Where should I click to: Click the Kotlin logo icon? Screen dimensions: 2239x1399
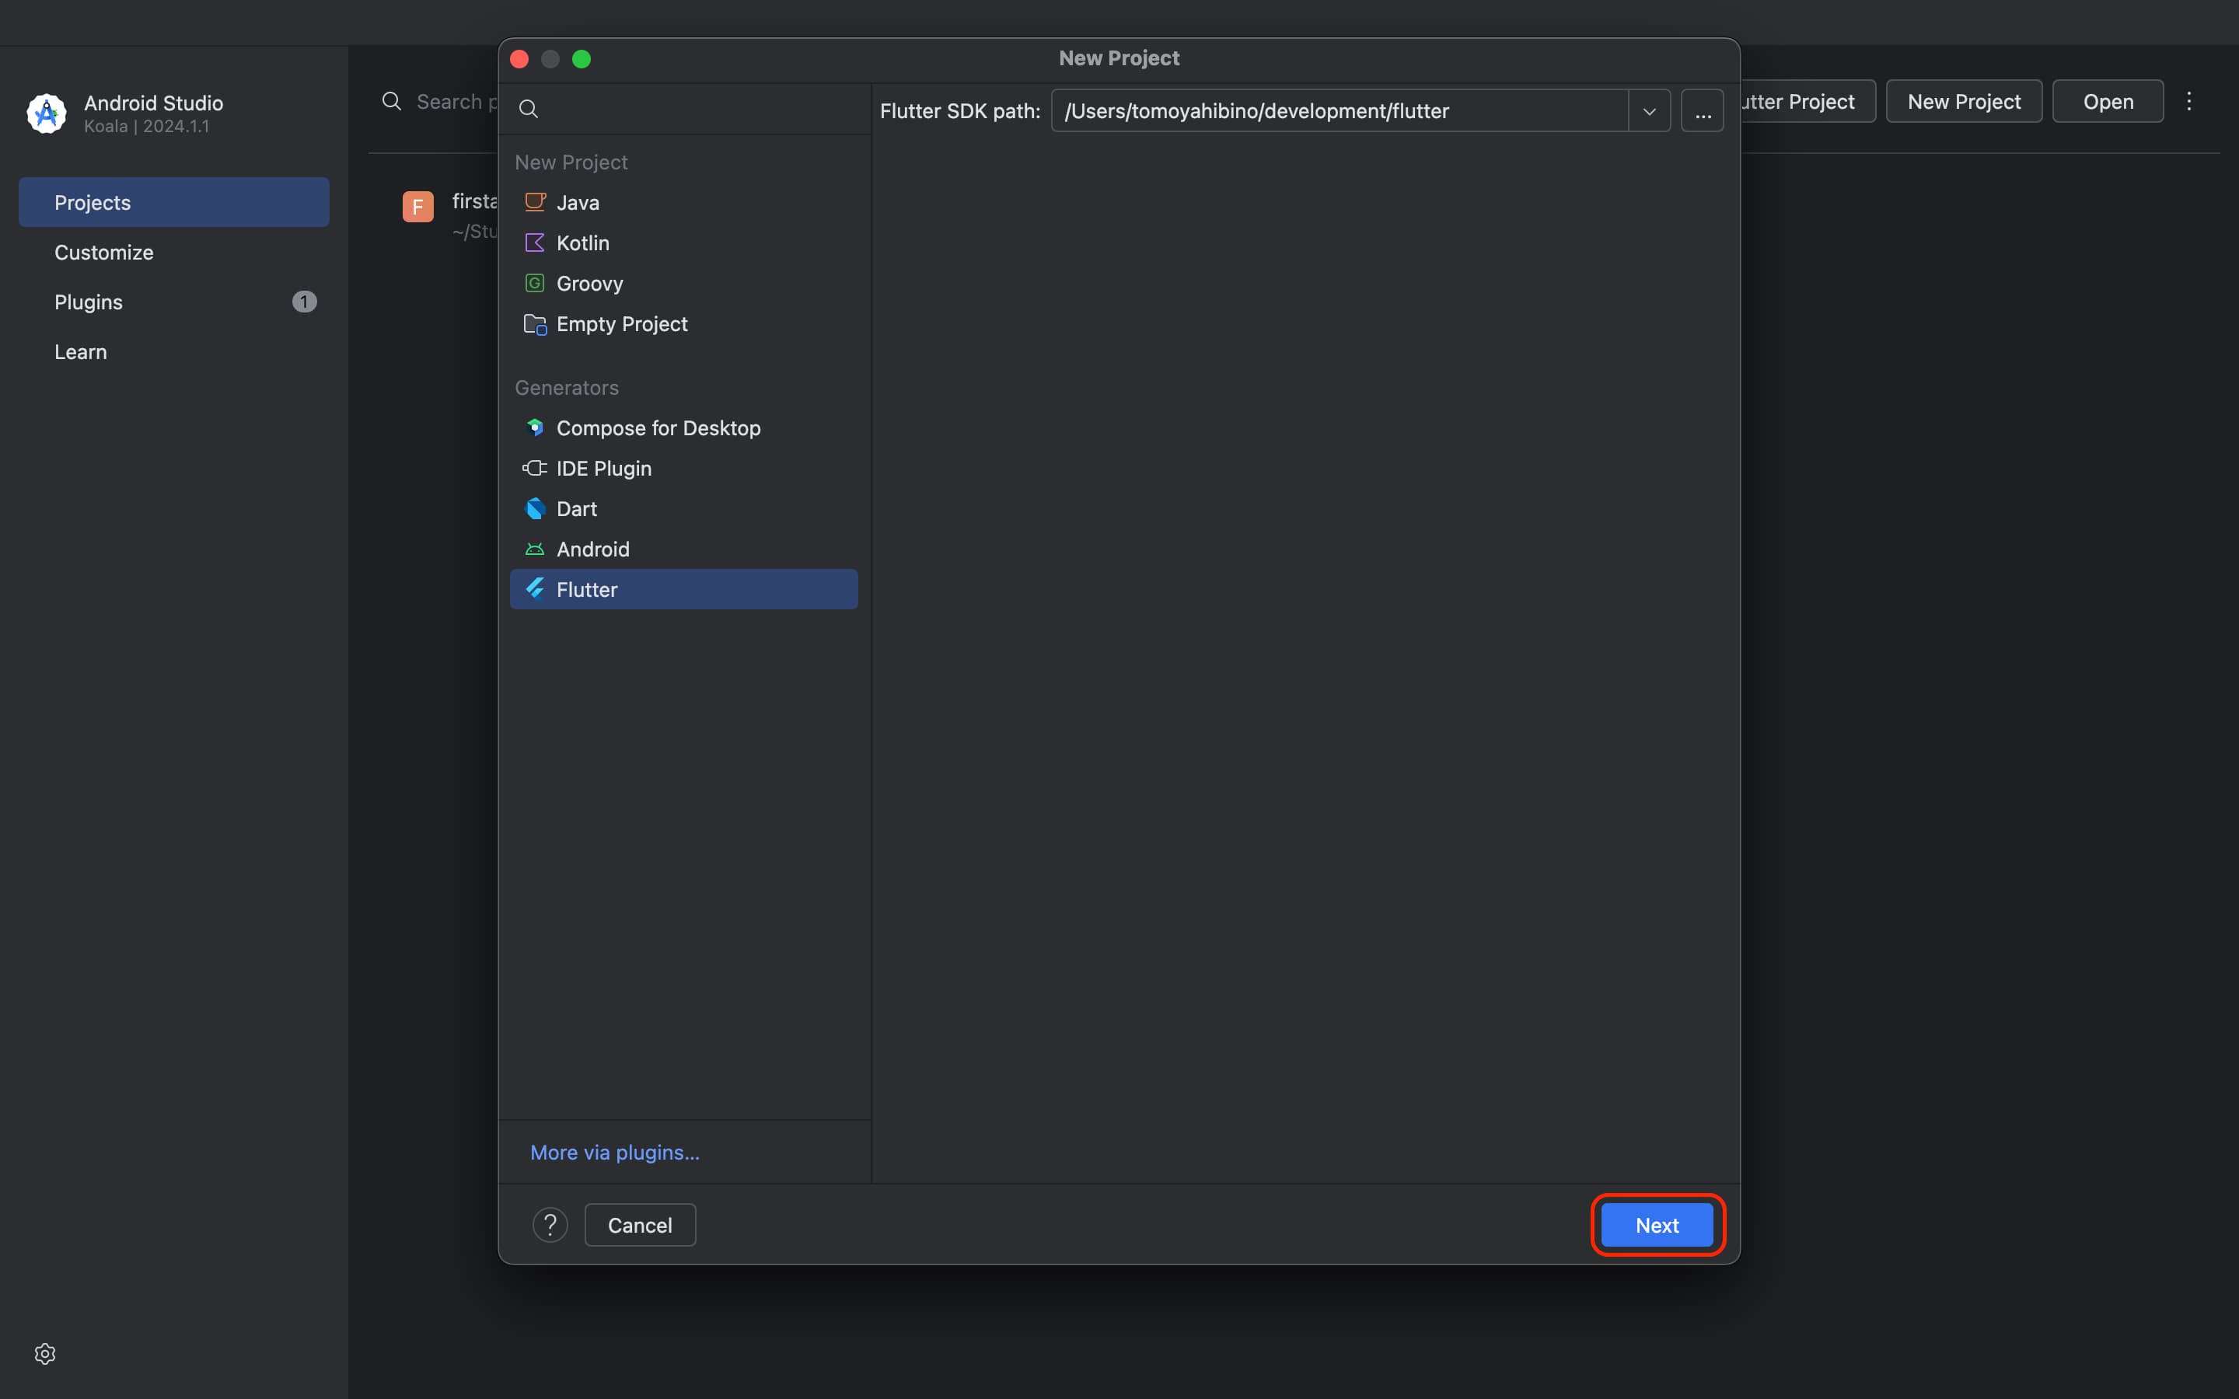pos(535,242)
